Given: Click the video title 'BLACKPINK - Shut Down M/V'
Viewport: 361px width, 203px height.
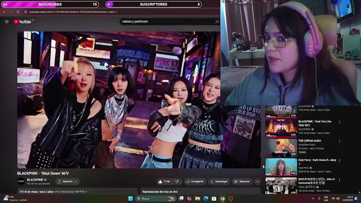Looking at the screenshot, I should point(43,173).
